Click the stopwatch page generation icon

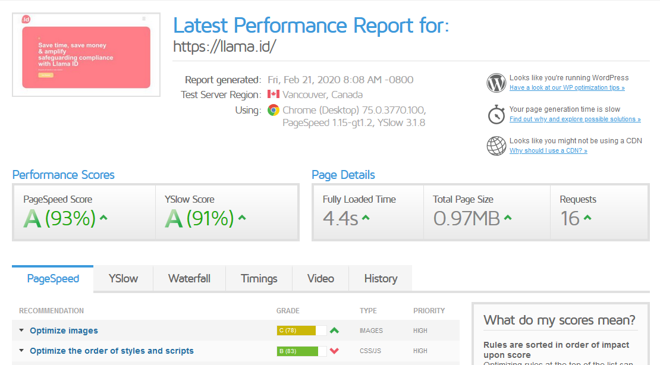496,114
